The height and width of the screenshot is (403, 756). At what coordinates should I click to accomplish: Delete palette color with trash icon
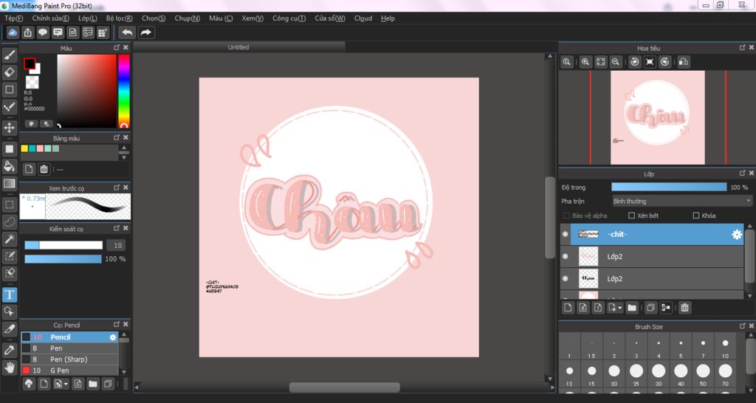point(44,169)
